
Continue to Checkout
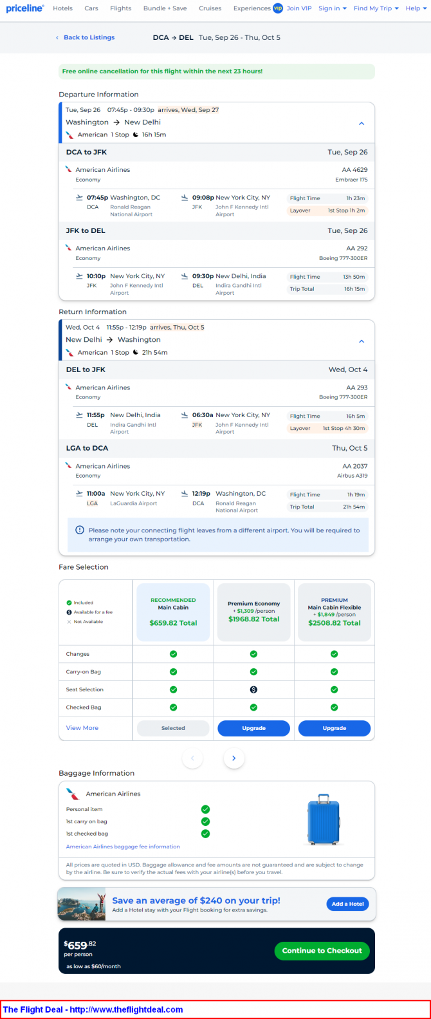pos(322,951)
